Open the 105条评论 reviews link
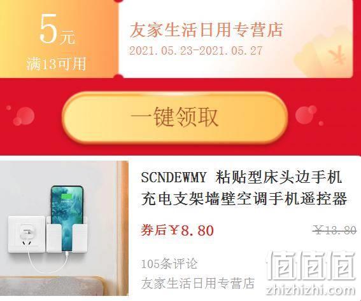The width and height of the screenshot is (361, 301). (x=169, y=264)
